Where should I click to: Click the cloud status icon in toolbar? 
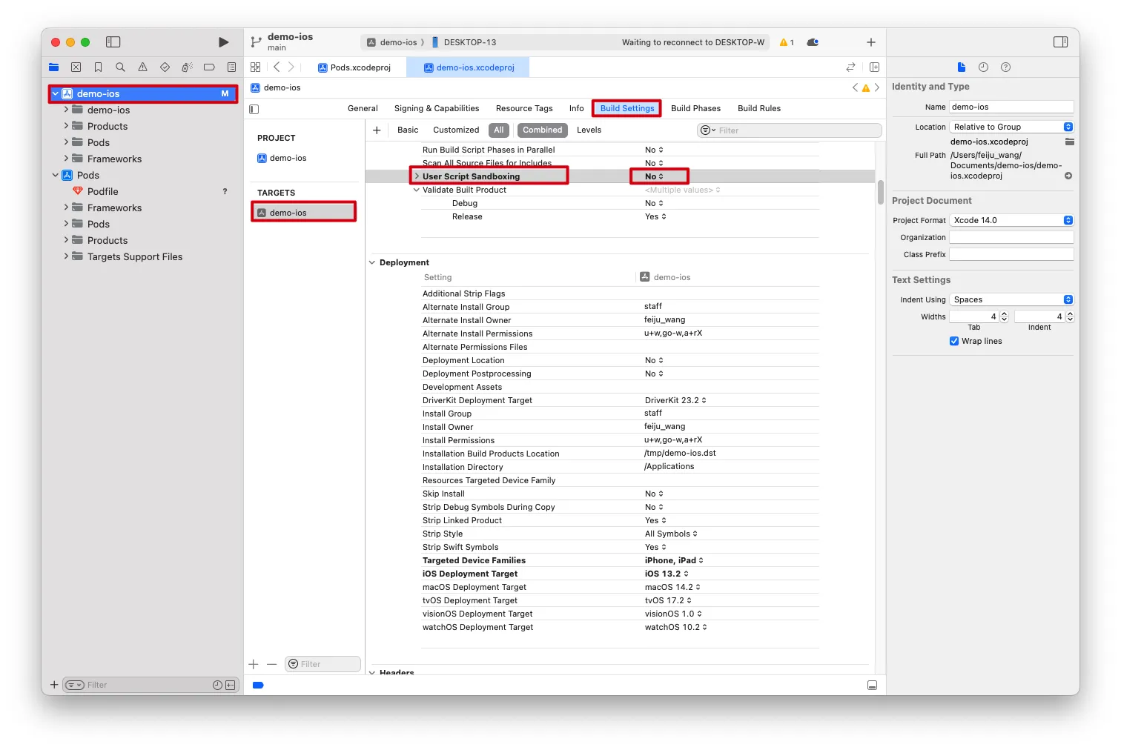813,42
